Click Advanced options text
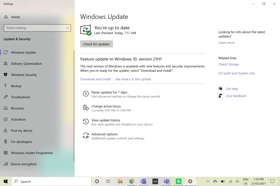Viewport: 280px width, 186px height. pos(104,134)
